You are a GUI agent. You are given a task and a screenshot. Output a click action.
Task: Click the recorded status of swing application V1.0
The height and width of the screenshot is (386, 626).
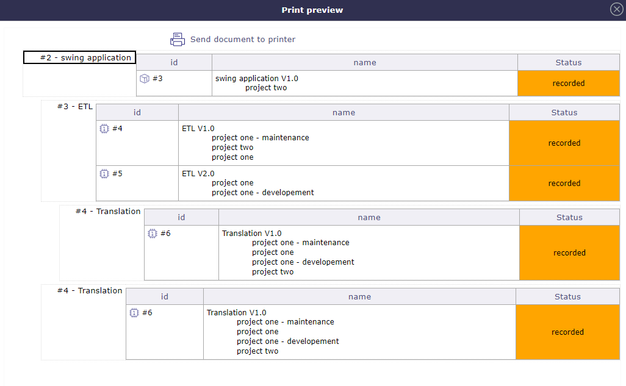coord(568,83)
